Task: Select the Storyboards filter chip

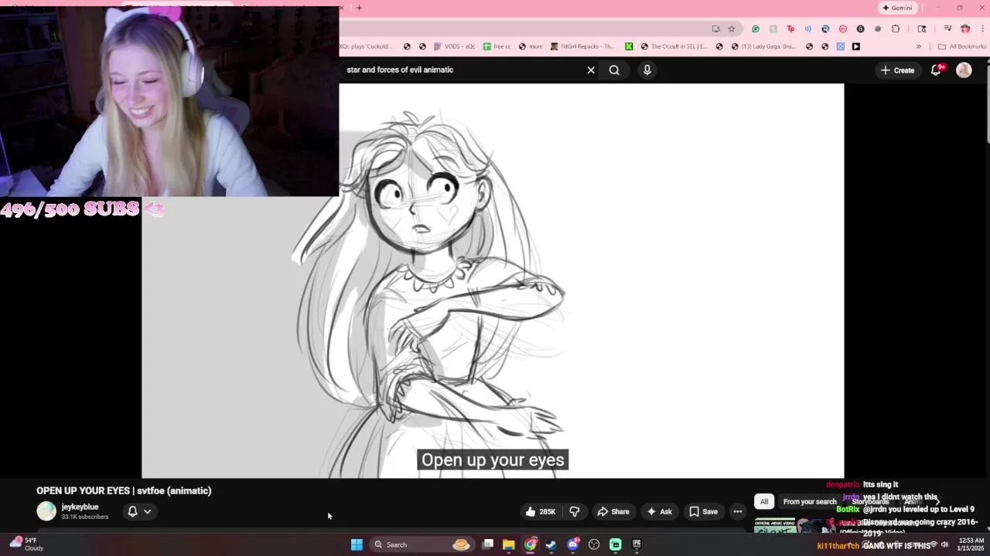Action: (870, 501)
